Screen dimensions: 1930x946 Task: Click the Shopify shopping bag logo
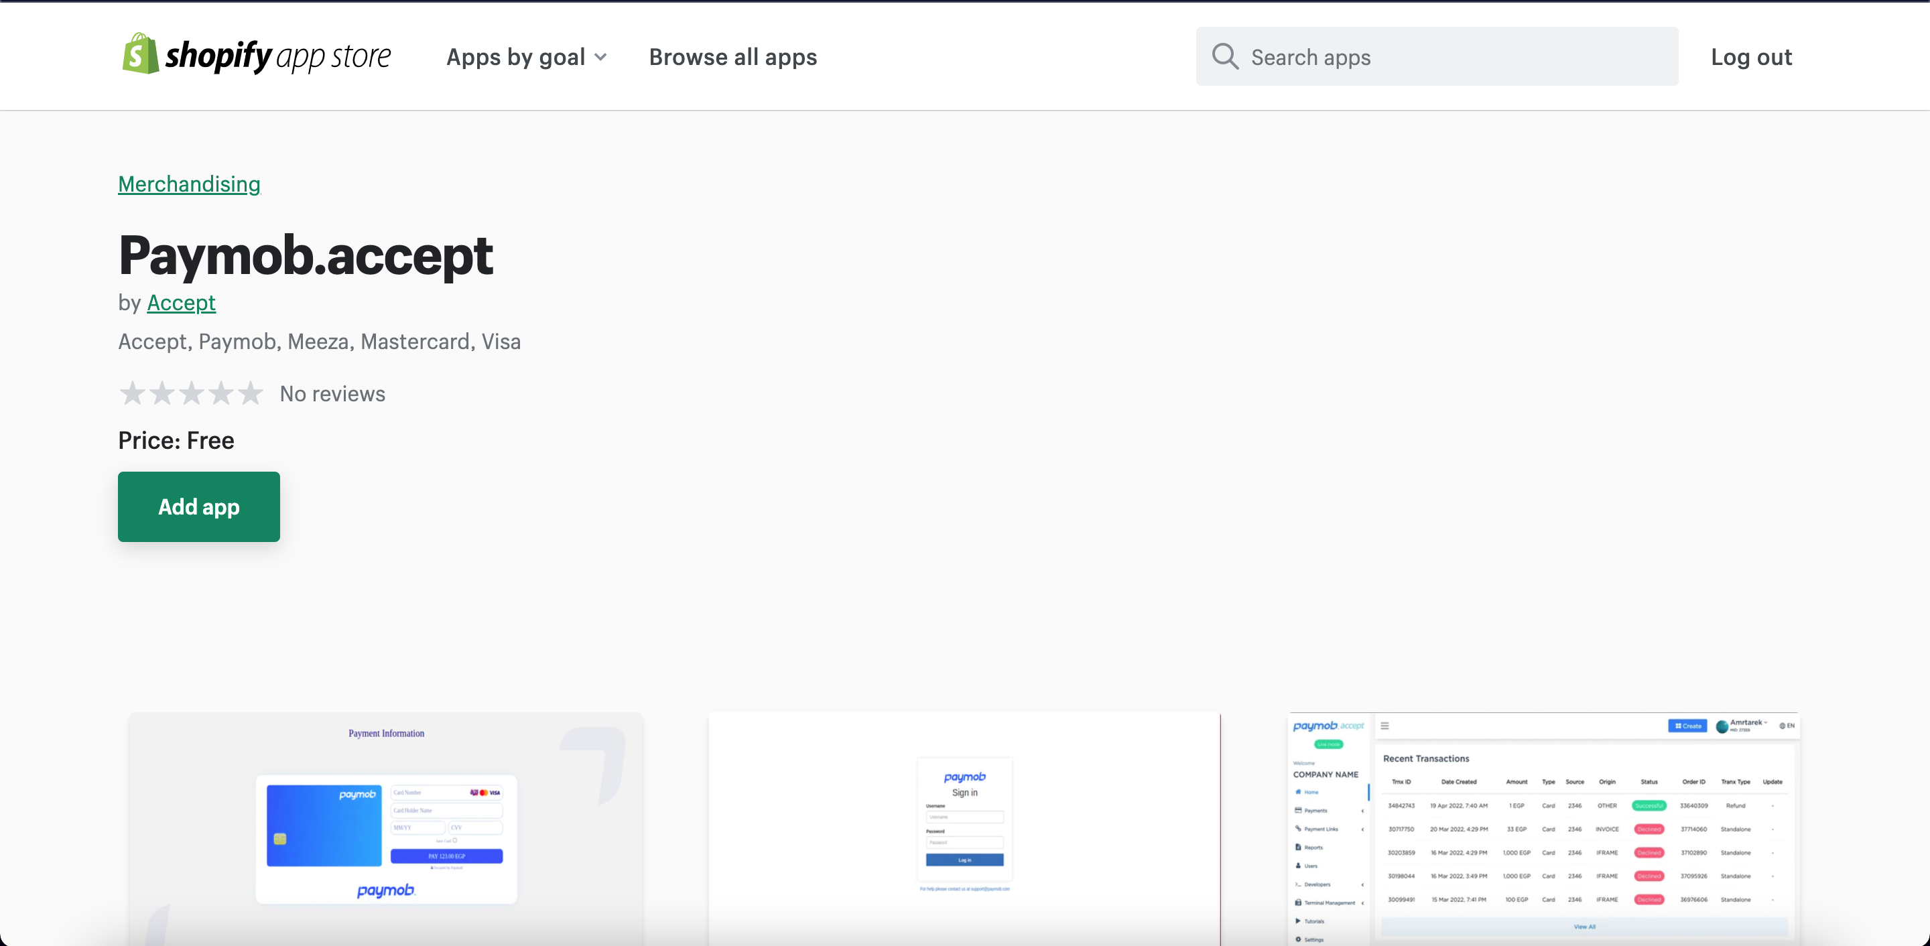pyautogui.click(x=140, y=54)
